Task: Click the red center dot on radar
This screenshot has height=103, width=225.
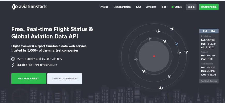Action: 154,56
